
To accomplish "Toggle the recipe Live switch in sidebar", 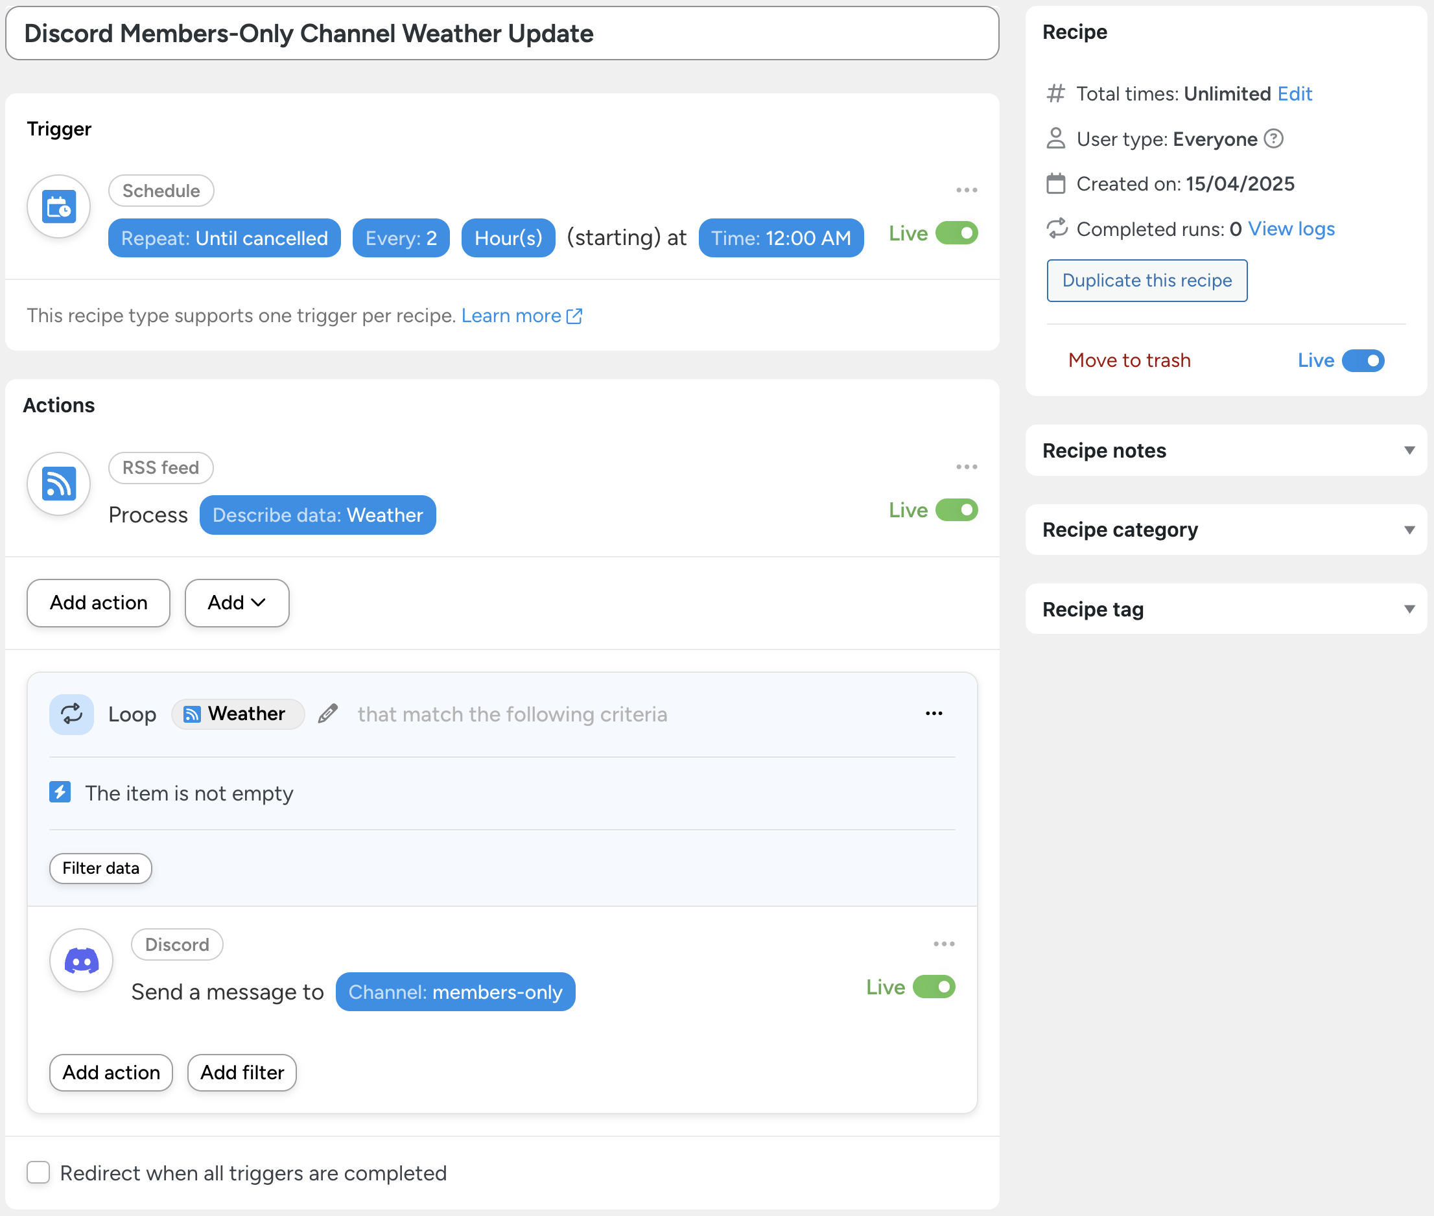I will pyautogui.click(x=1363, y=360).
